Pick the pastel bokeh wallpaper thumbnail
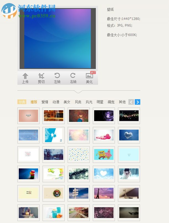The width and height of the screenshot is (169, 223). click(x=79, y=135)
